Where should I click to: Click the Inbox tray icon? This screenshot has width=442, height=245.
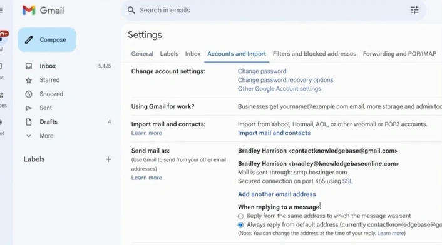pos(29,66)
